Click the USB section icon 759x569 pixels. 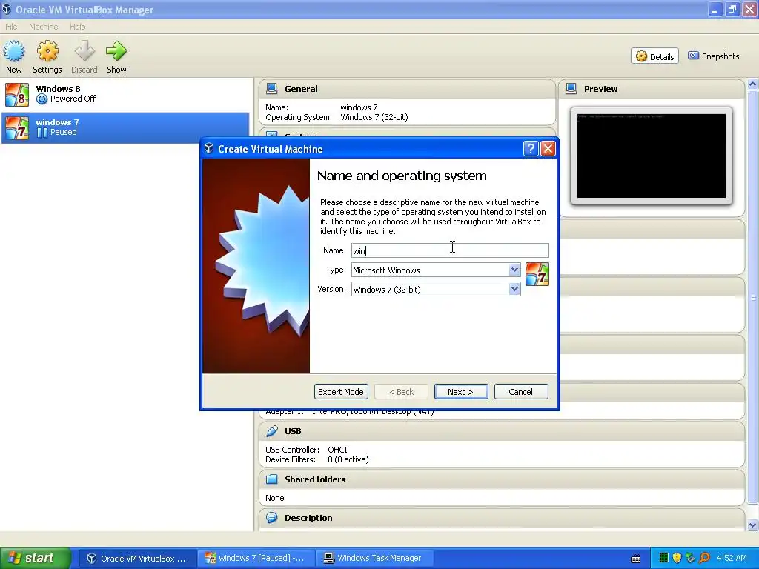pyautogui.click(x=272, y=430)
